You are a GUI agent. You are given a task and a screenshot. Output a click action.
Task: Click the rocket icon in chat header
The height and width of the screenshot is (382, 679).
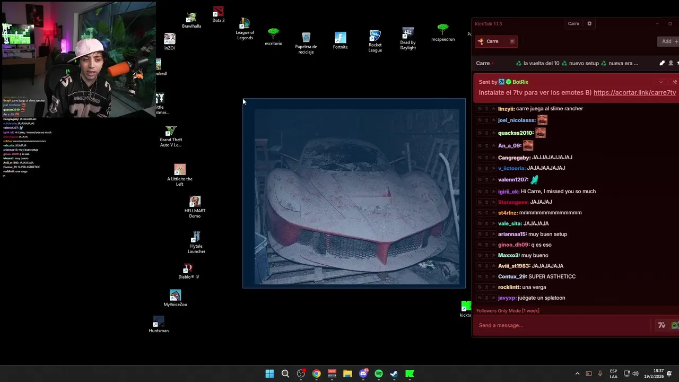[x=662, y=63]
